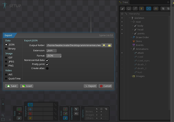
Task: Click the Extension text field
Action: 51,51
